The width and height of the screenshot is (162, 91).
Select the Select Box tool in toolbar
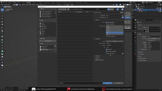2,10
